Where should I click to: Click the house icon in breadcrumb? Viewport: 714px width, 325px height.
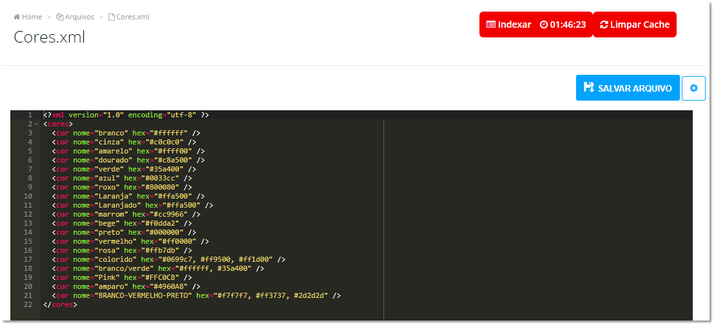point(17,17)
